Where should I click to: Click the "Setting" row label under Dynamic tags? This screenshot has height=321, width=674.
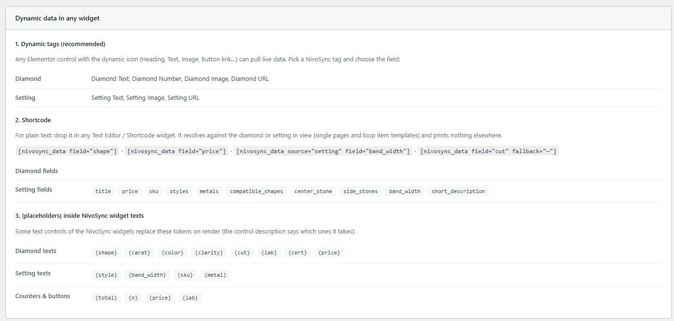(x=25, y=97)
